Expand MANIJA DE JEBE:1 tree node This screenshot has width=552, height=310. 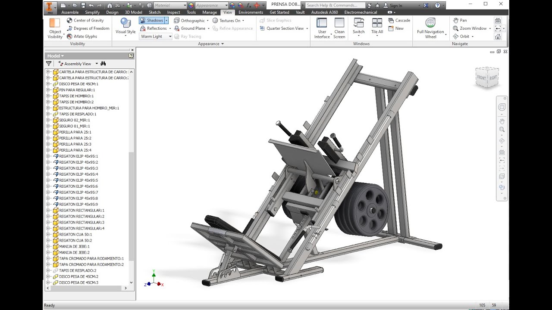(x=48, y=247)
